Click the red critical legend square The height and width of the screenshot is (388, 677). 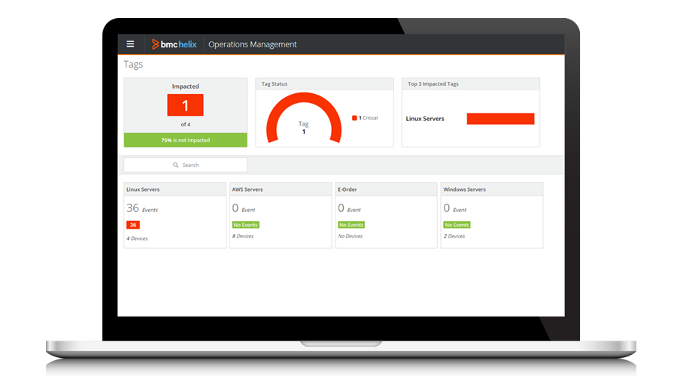tap(354, 118)
